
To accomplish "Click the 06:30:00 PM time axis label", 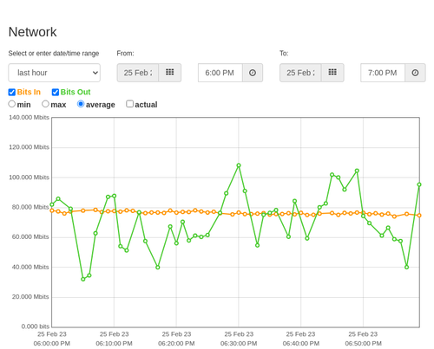I will (x=239, y=344).
